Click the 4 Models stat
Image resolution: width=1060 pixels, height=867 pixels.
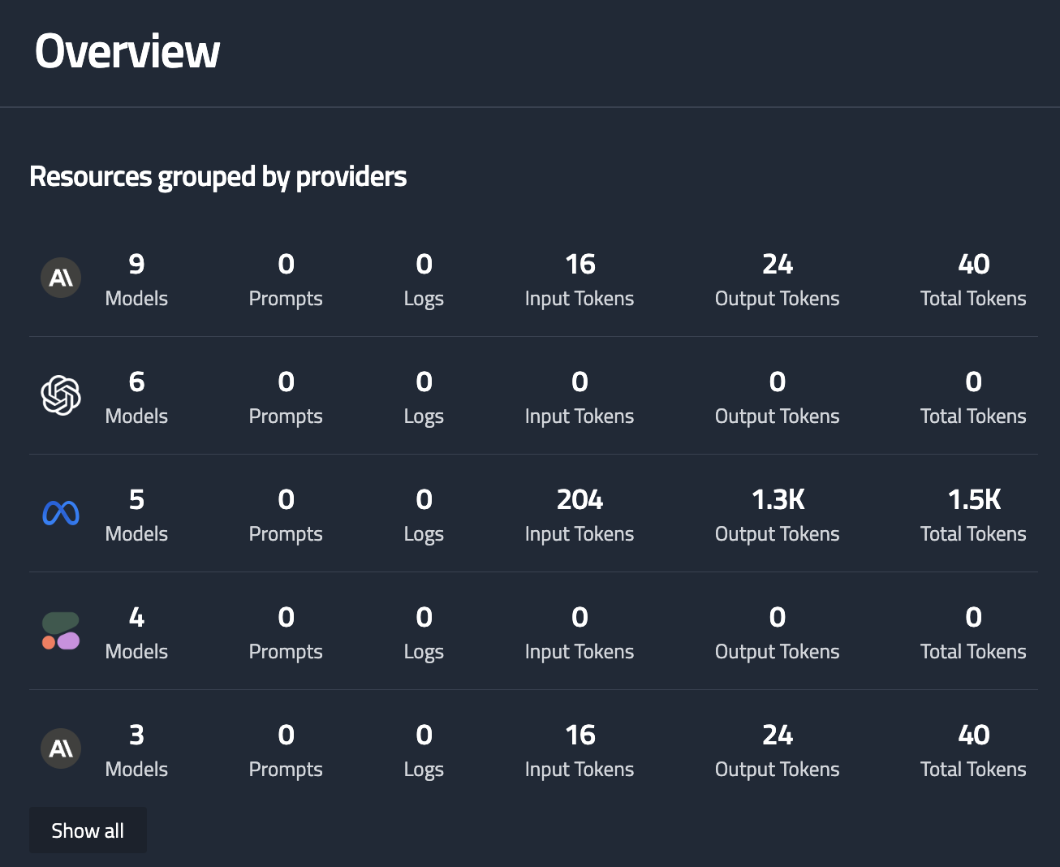(136, 632)
